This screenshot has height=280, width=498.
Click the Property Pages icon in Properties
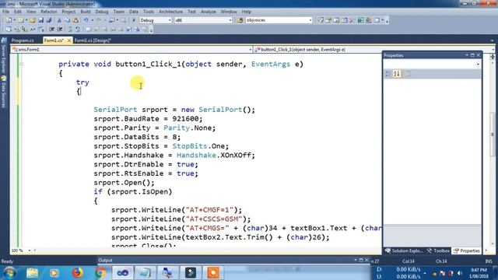coord(407,74)
